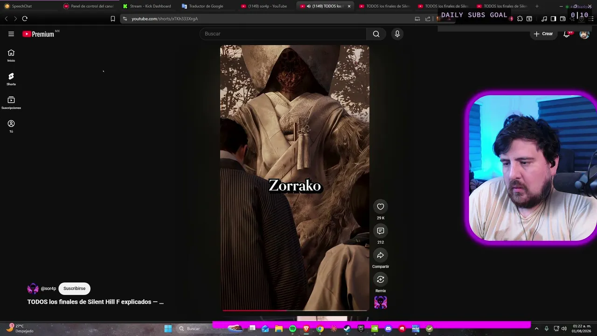Expand the Short title description
Image resolution: width=597 pixels, height=336 pixels.
[96, 302]
